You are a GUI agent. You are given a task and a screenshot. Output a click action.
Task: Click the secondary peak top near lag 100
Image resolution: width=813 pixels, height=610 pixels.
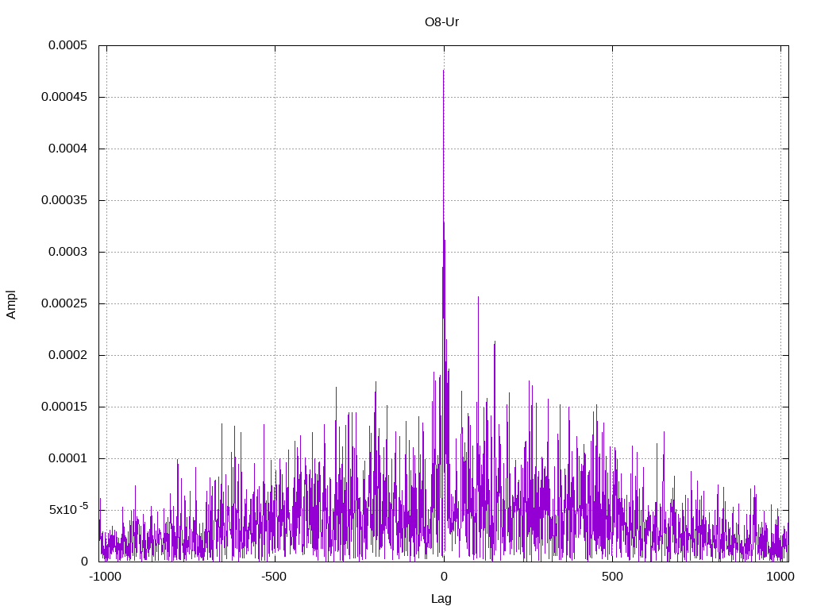coord(478,297)
